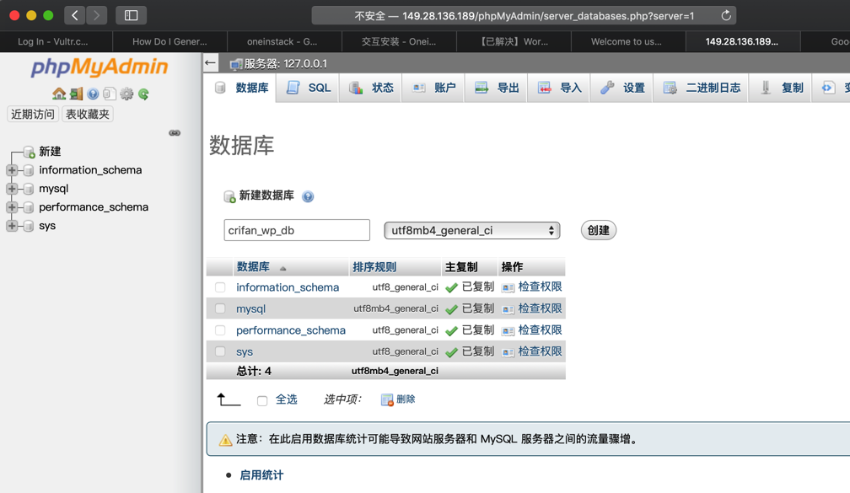Click the 新建 tree item label
850x493 pixels.
tap(50, 152)
